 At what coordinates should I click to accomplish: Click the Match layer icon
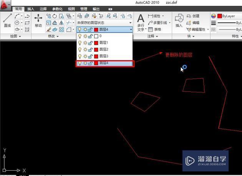click(94, 16)
